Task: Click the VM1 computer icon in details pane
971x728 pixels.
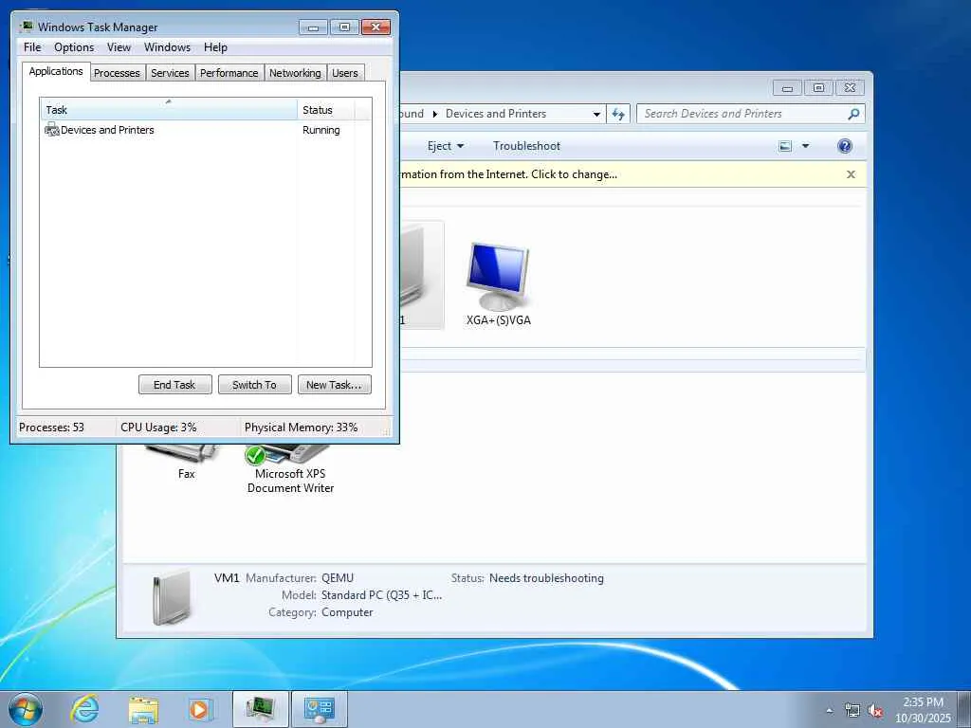Action: pos(171,597)
